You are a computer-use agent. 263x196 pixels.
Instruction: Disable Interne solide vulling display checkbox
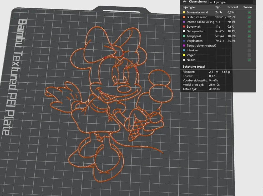(249, 22)
